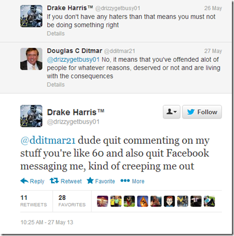Open @drizzygetbusy01 mention in Ditmar's reply
Screen dimensions: 234x236
pyautogui.click(x=73, y=60)
